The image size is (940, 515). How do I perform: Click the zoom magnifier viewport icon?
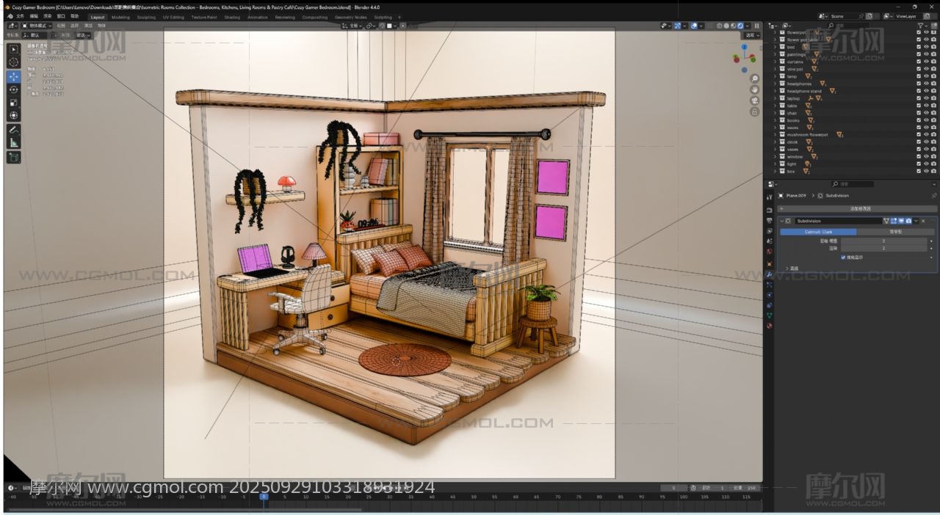754,78
